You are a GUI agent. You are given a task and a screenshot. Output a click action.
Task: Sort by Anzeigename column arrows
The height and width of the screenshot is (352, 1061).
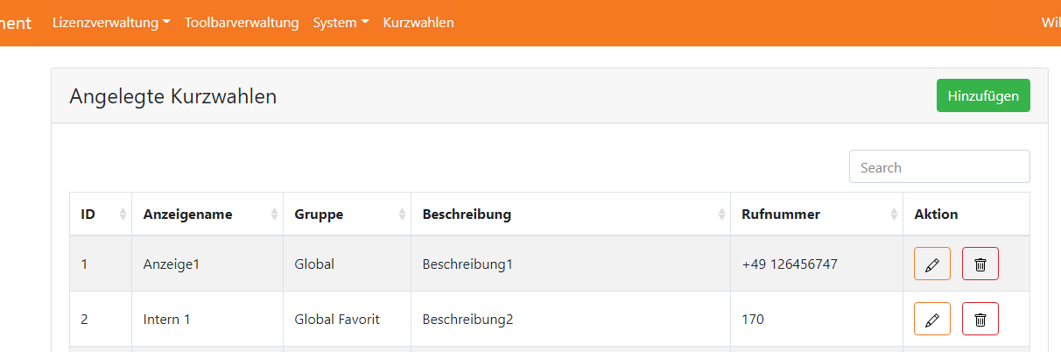coord(274,215)
